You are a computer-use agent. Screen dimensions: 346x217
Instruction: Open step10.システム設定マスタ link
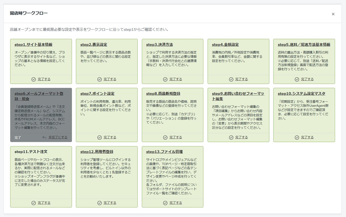[301, 94]
